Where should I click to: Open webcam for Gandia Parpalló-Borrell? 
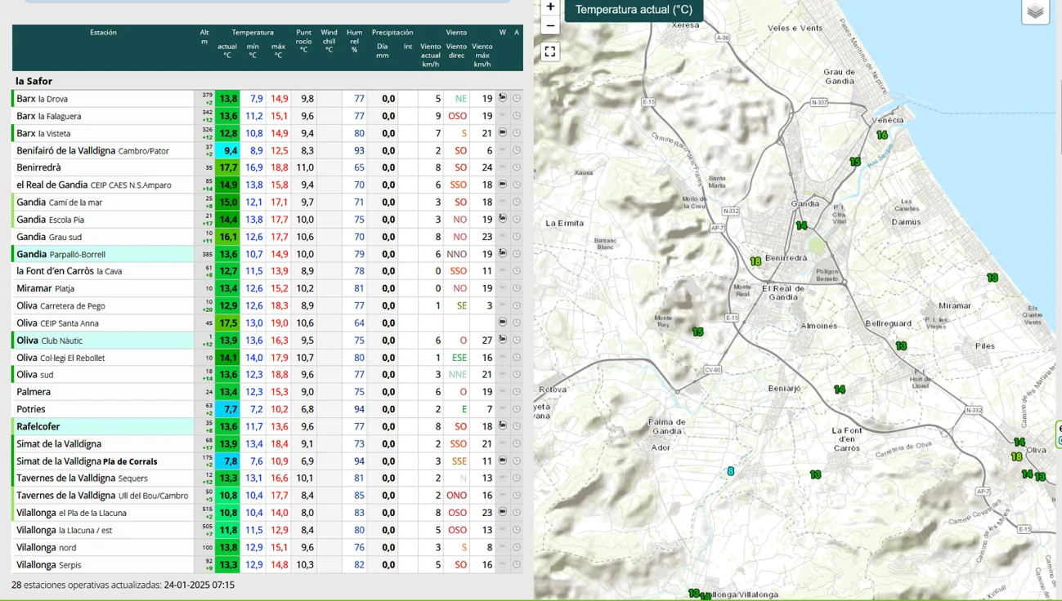pos(503,253)
